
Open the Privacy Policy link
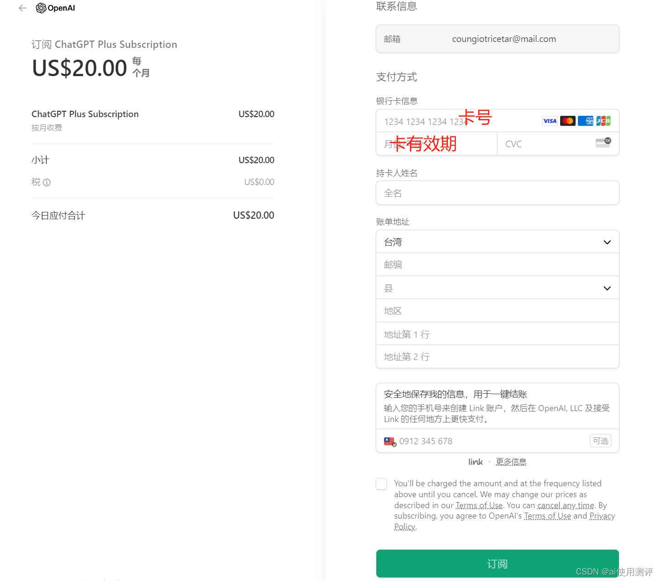tap(602, 516)
